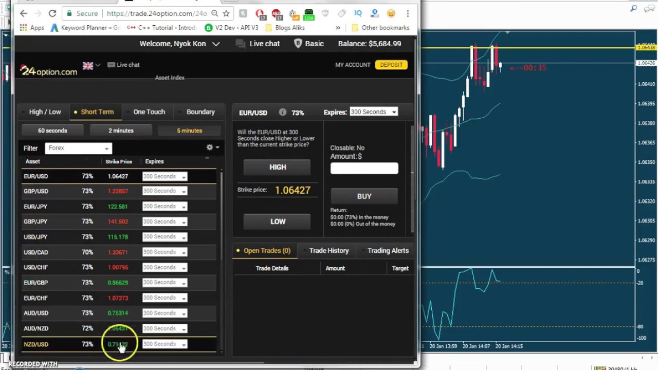Click the address bar URL field
Viewport: 658px width, 370px height.
(156, 13)
